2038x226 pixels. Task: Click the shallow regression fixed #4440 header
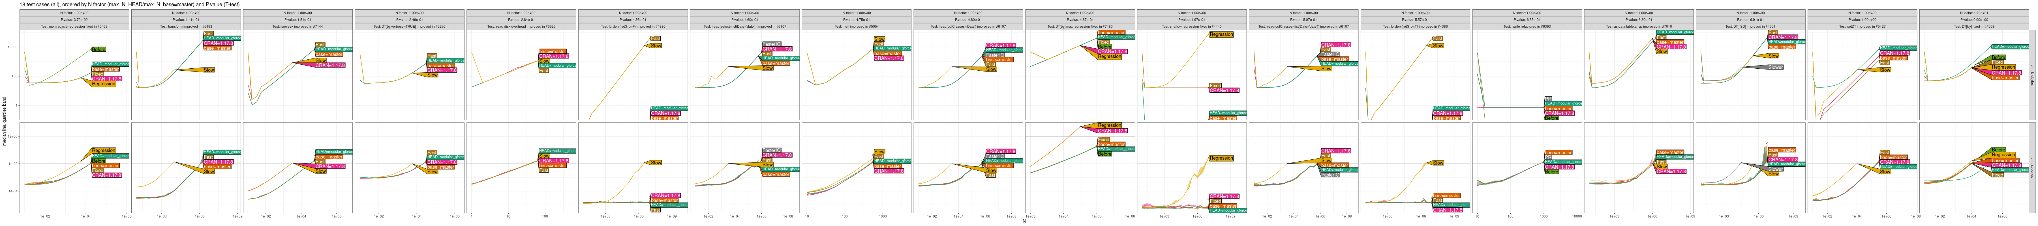[x=1191, y=26]
